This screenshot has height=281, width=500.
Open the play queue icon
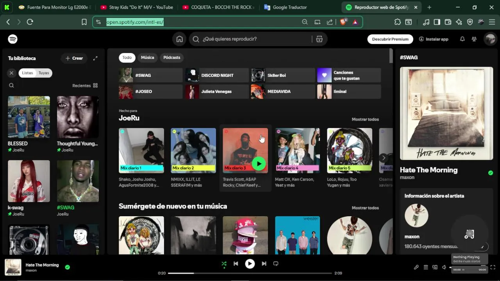426,267
